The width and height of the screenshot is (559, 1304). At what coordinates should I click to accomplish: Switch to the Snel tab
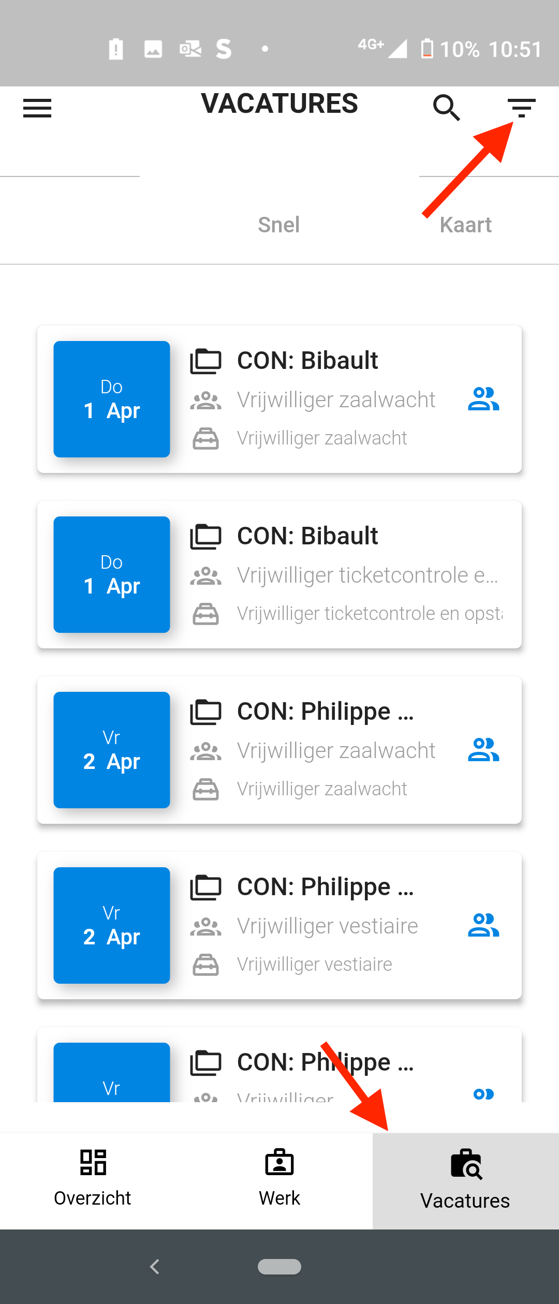(x=279, y=225)
